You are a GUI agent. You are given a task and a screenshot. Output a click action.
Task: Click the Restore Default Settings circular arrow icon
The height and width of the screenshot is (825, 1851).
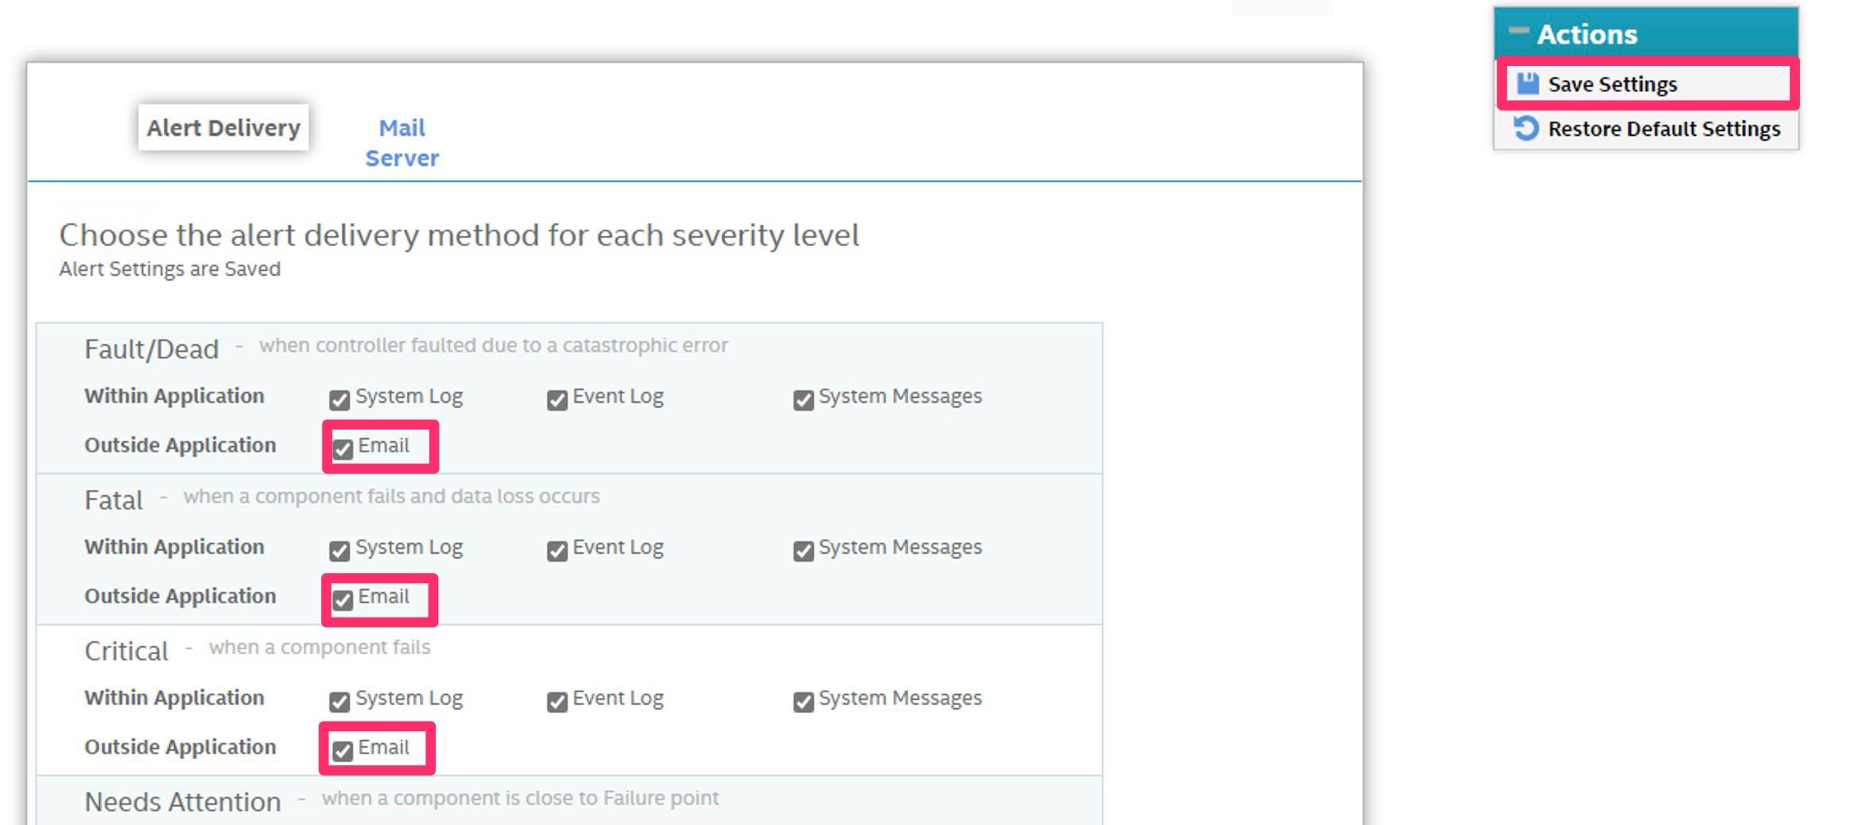(1526, 128)
